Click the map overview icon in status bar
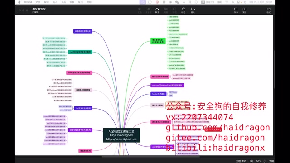The image size is (290, 163). coord(251,161)
